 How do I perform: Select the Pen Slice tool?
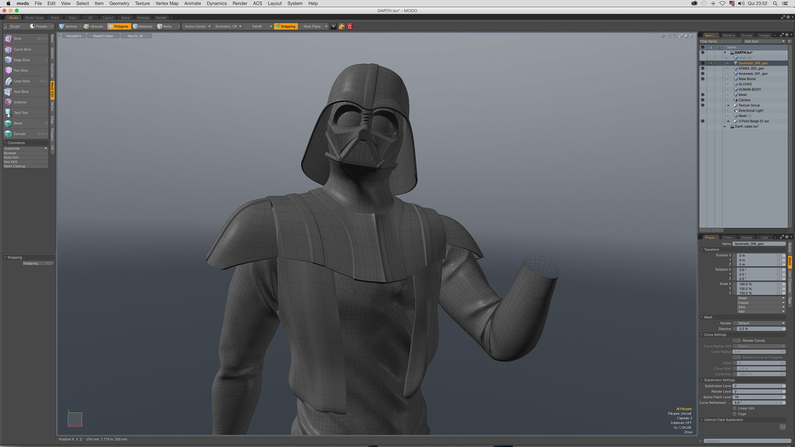tap(26, 70)
